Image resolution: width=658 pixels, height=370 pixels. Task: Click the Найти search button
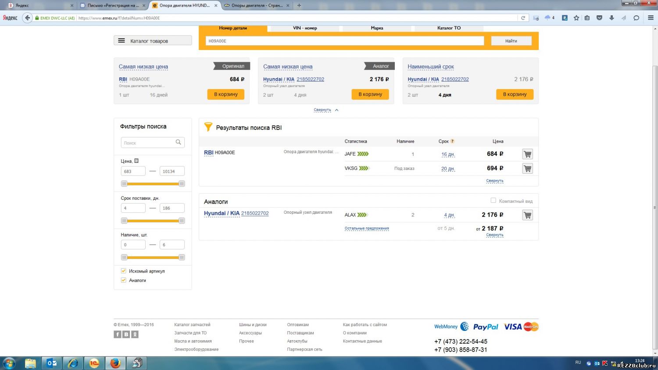click(511, 41)
